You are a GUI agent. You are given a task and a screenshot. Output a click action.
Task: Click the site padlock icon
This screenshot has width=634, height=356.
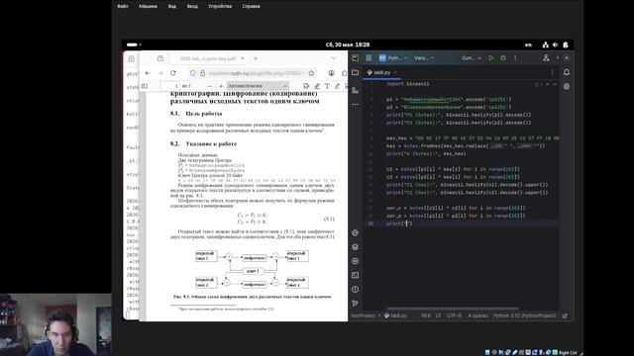(202, 73)
